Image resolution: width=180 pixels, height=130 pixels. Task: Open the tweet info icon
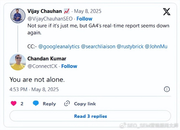point(167,89)
